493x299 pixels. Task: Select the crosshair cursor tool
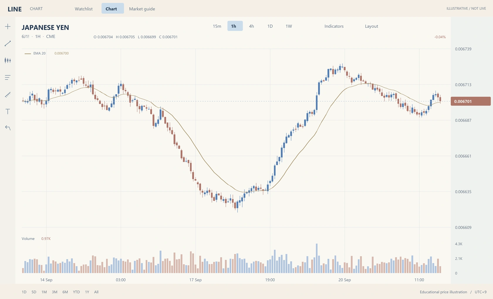pyautogui.click(x=8, y=26)
